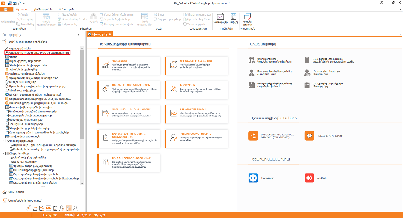Click the home icon in the quick access toolbar

click(x=20, y=3)
